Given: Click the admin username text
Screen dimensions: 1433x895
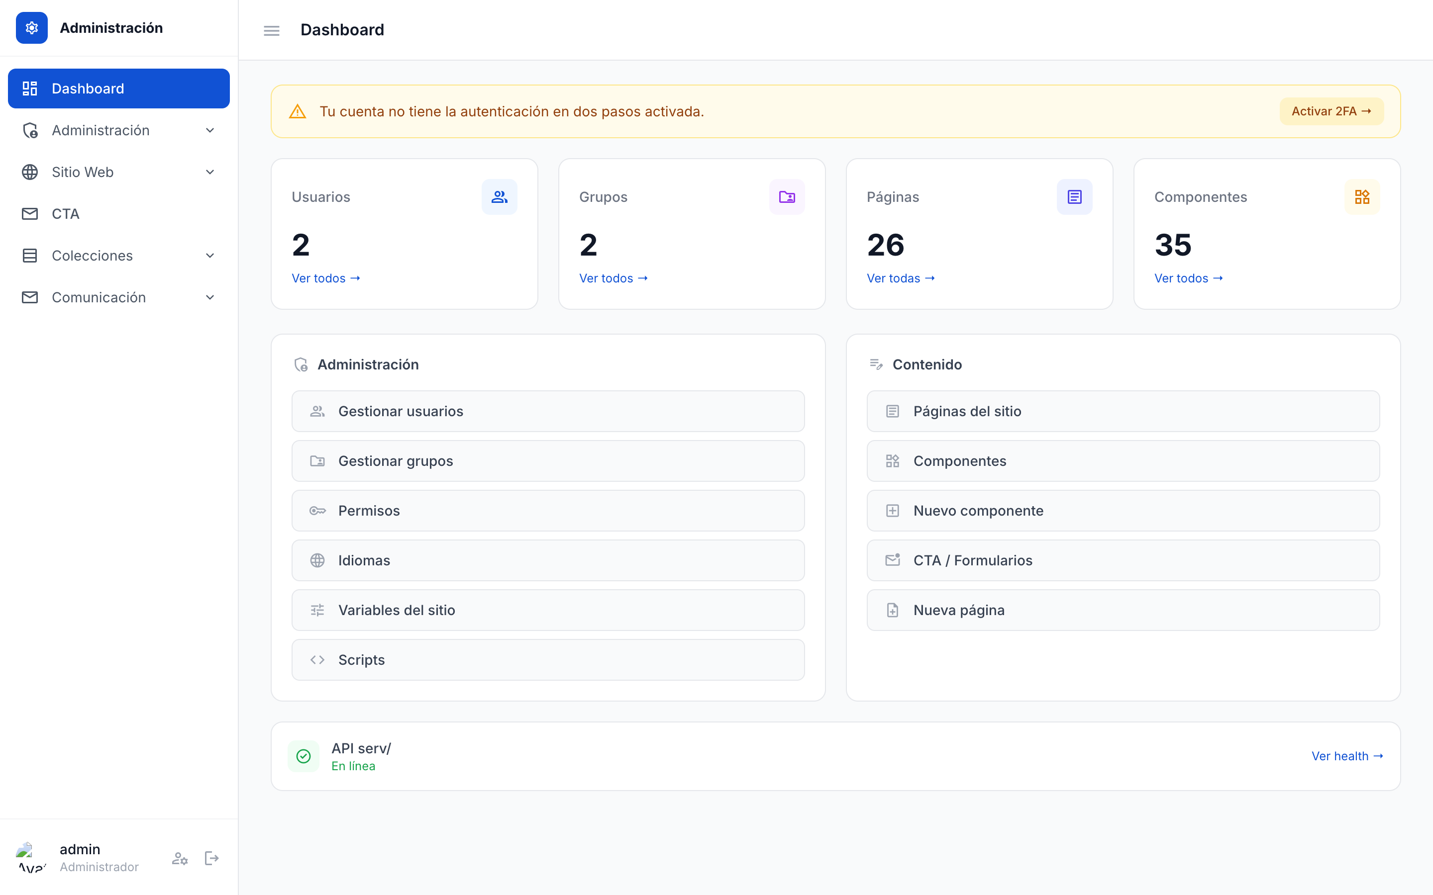Looking at the screenshot, I should 80,849.
